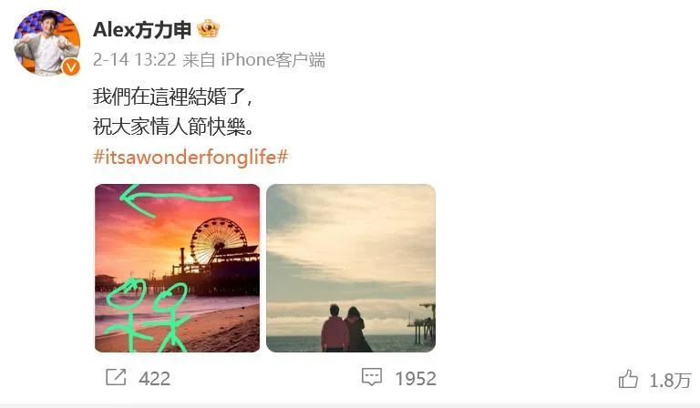This screenshot has height=408, width=700.
Task: Click the green stick figures in photo
Action: pyautogui.click(x=148, y=314)
